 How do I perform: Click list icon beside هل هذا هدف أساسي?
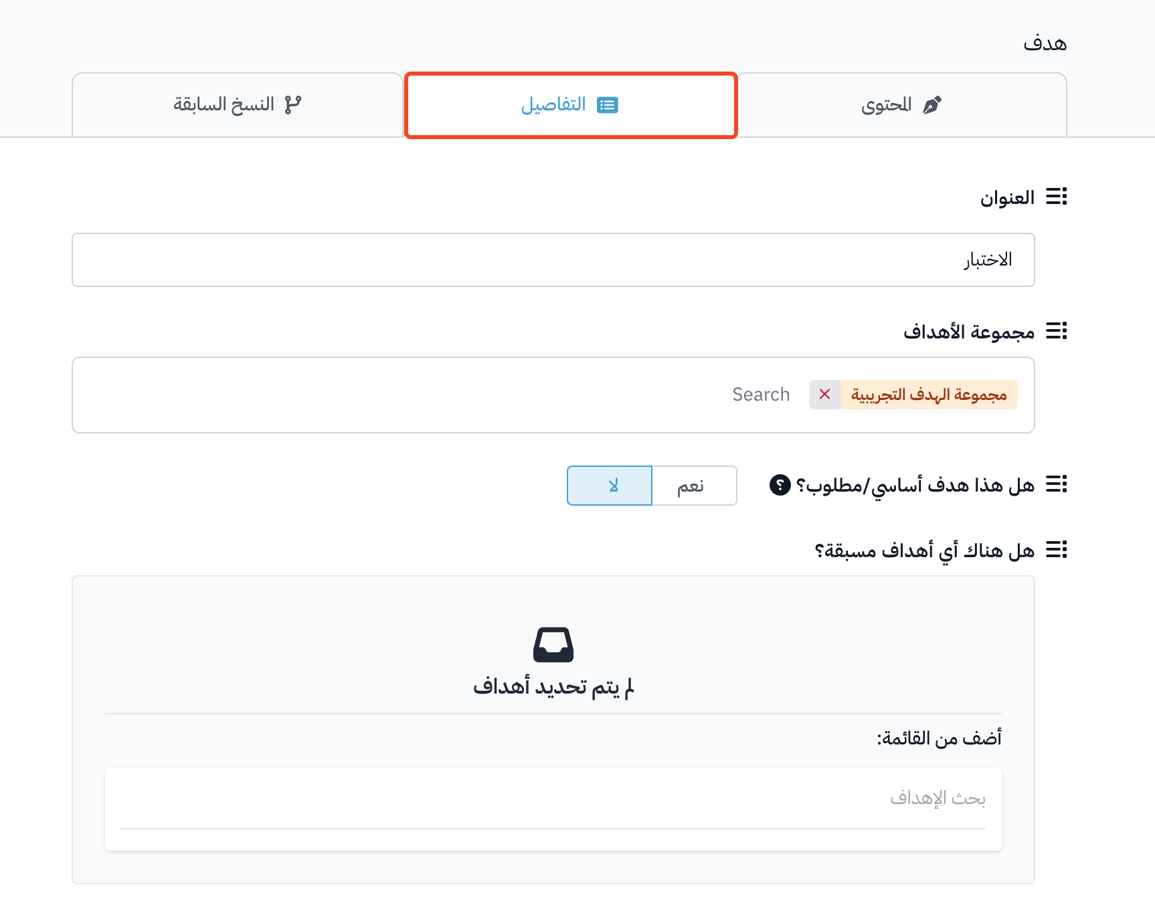tap(1057, 484)
